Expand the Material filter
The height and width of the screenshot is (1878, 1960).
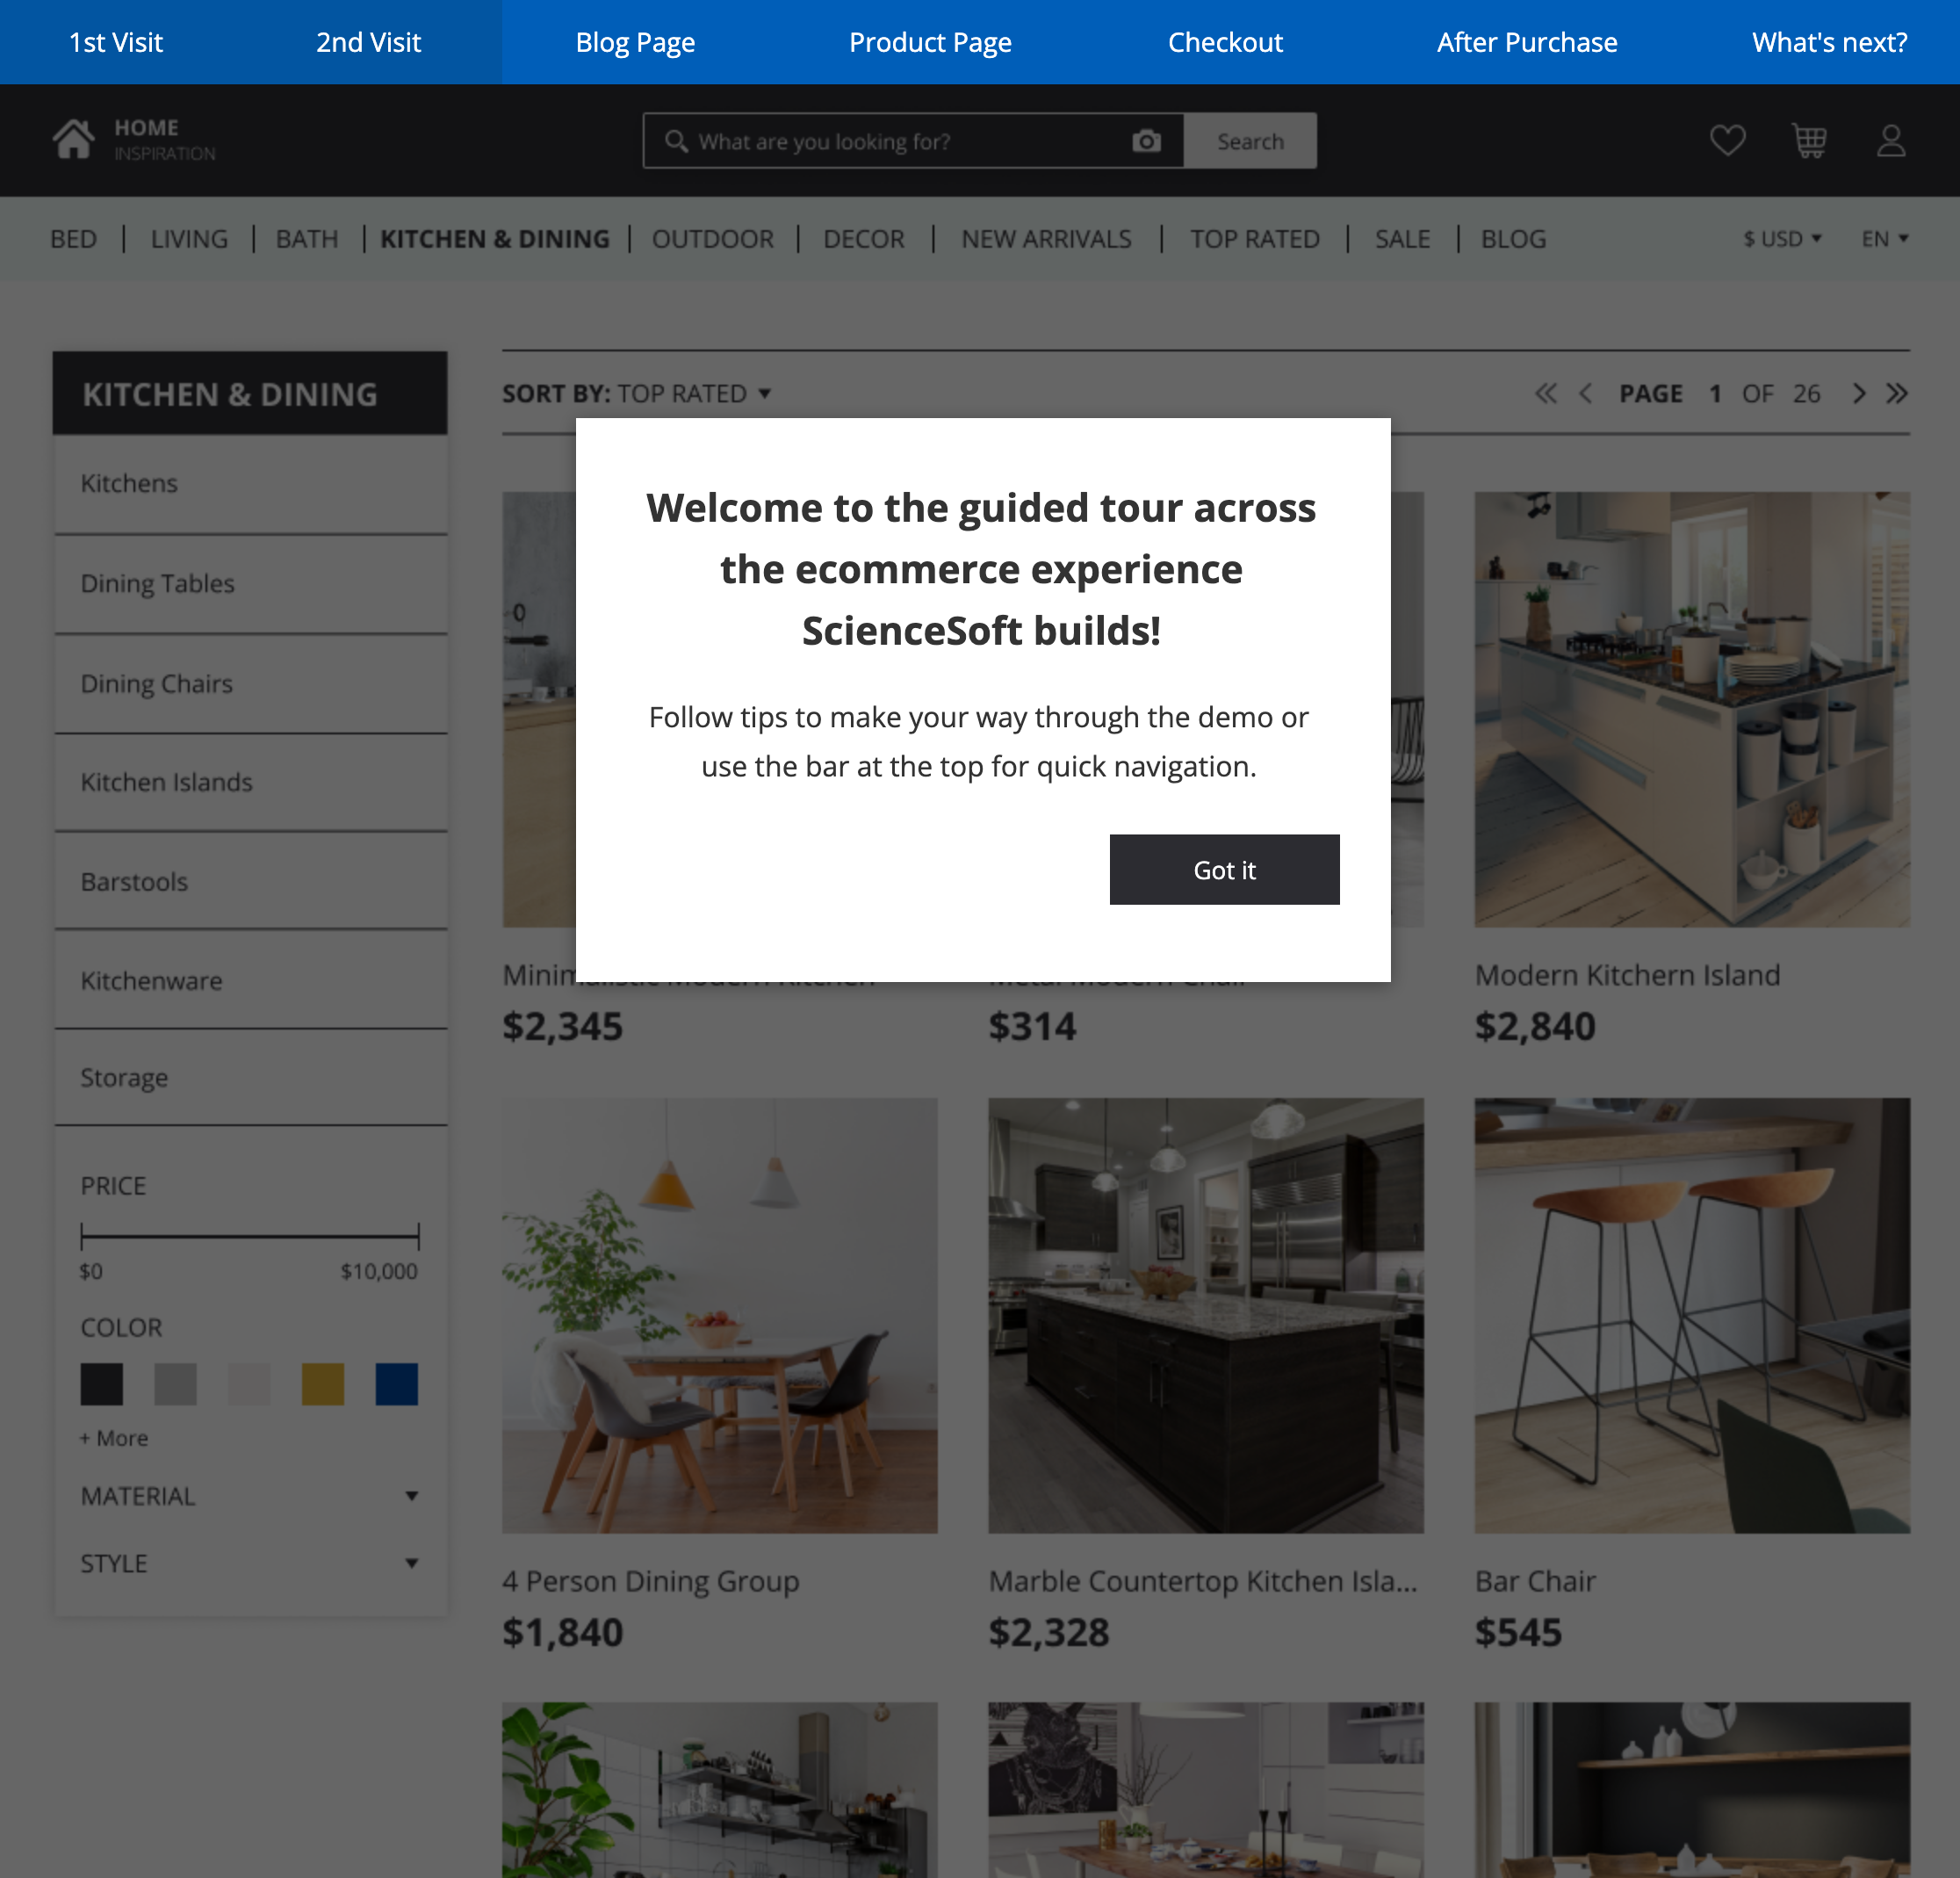pos(250,1496)
